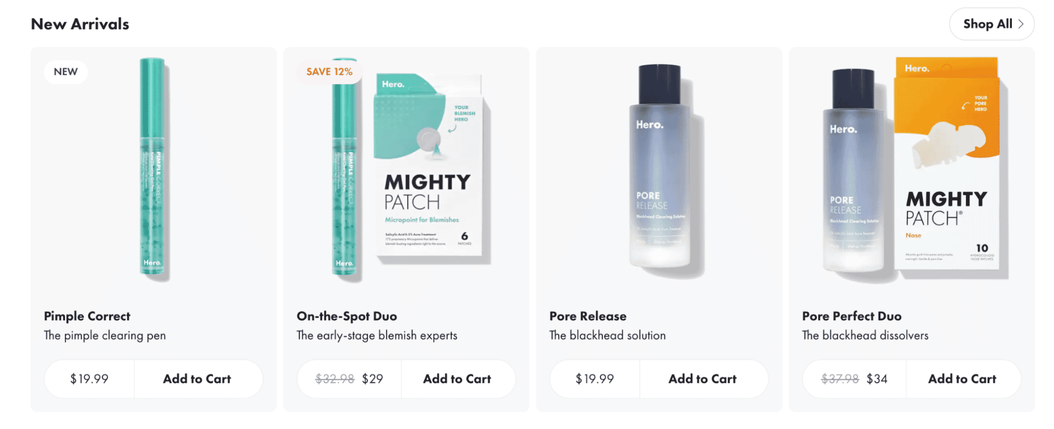Add Pore Perfect Duo to cart

point(962,379)
